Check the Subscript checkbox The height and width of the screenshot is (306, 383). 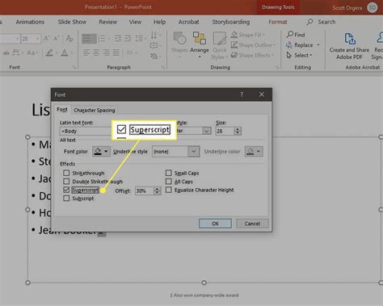tap(66, 199)
